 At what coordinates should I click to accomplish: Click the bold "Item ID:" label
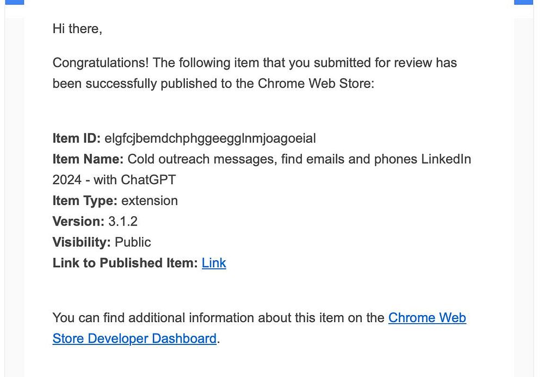point(76,139)
